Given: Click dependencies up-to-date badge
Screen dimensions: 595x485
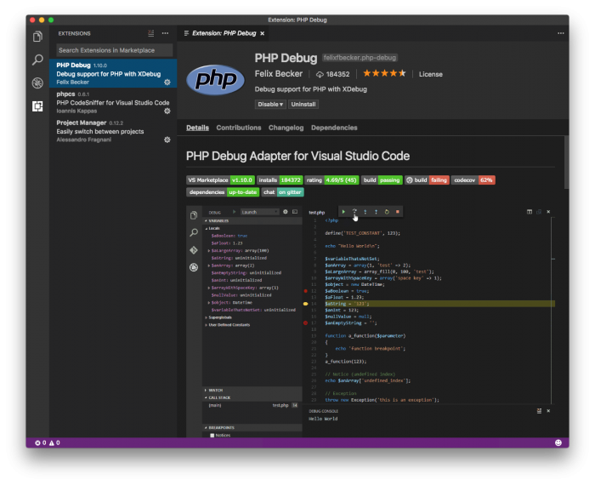Looking at the screenshot, I should click(x=223, y=192).
